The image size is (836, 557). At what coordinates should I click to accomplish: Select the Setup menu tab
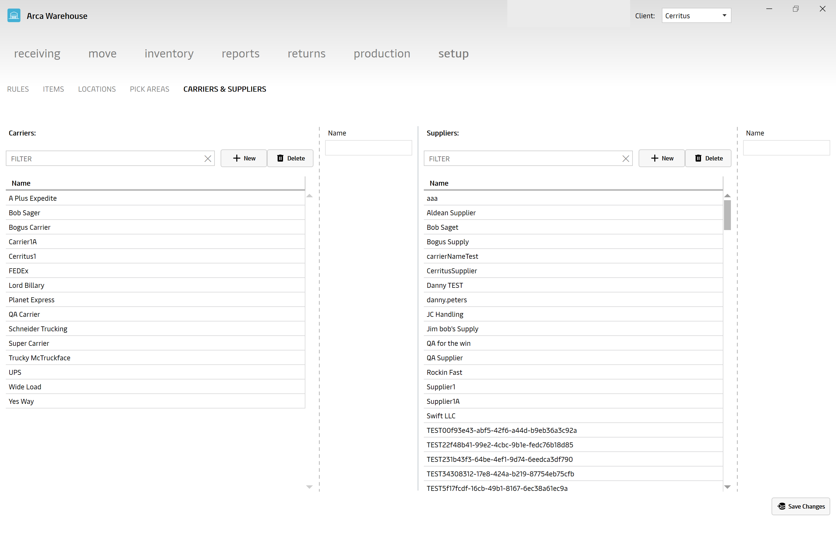point(453,53)
